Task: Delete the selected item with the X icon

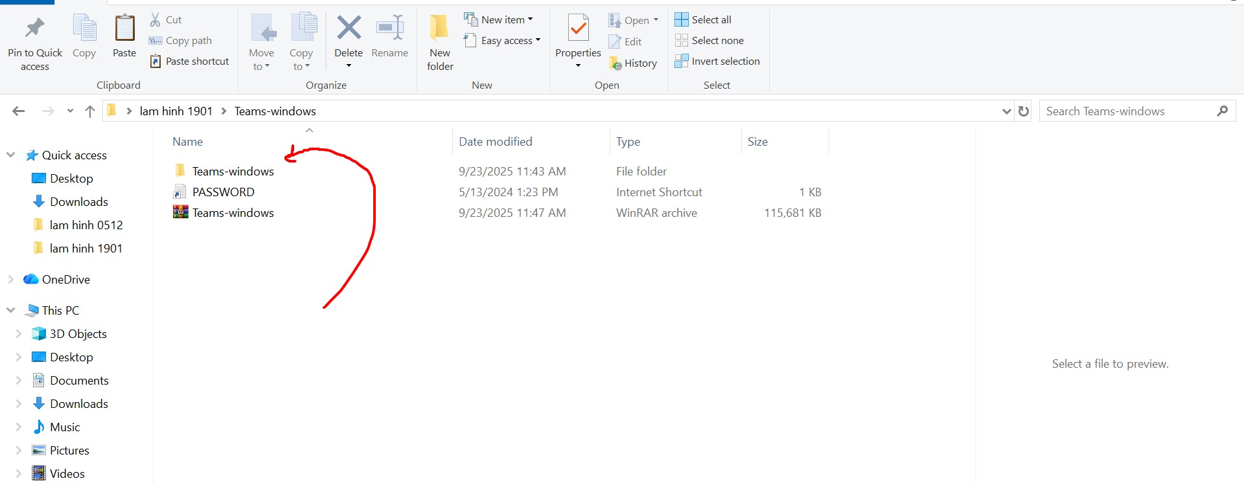Action: click(349, 29)
